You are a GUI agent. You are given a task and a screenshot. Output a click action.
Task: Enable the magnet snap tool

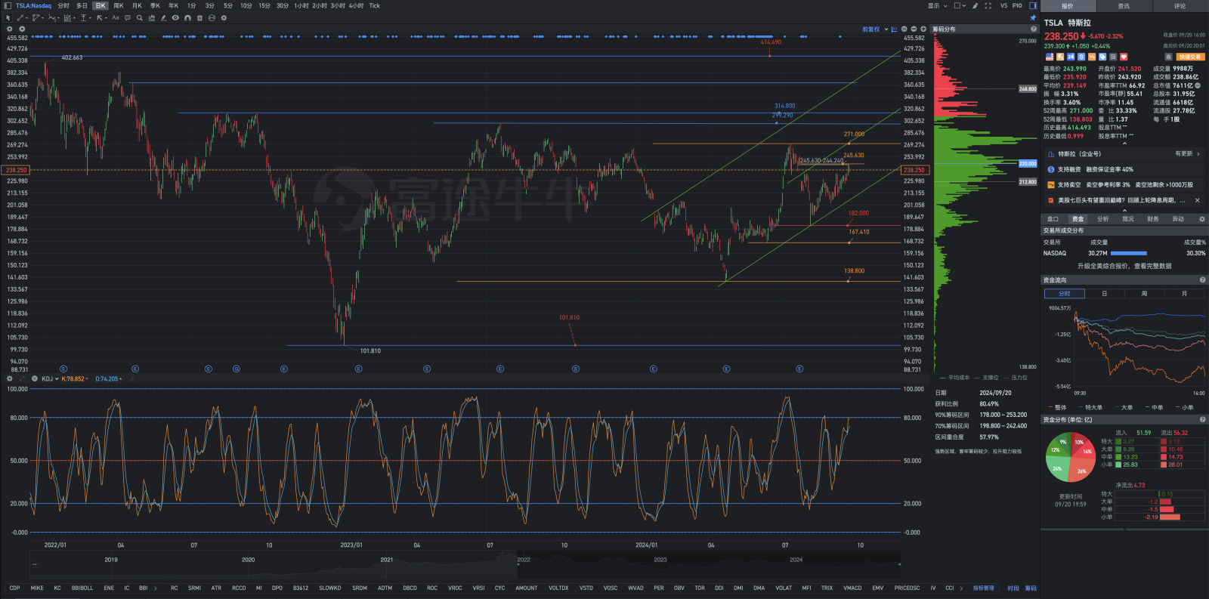coord(187,17)
